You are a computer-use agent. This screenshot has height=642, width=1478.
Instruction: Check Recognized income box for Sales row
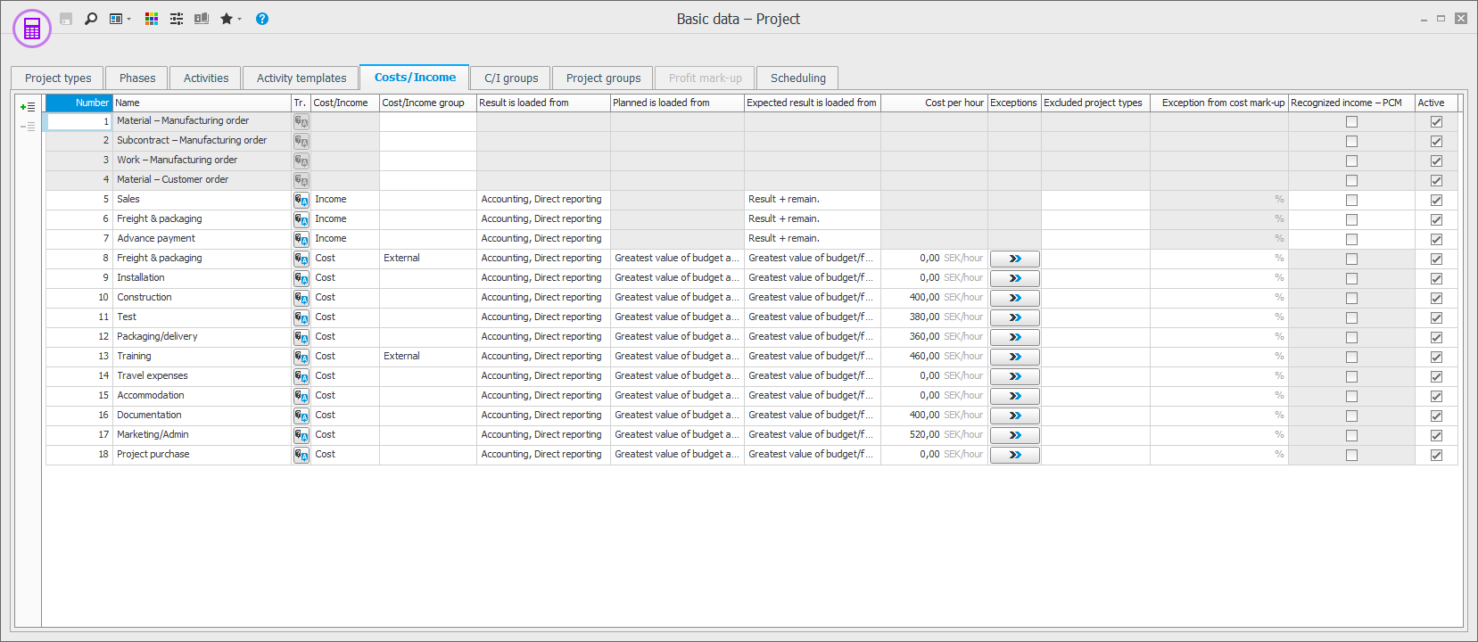(1351, 200)
